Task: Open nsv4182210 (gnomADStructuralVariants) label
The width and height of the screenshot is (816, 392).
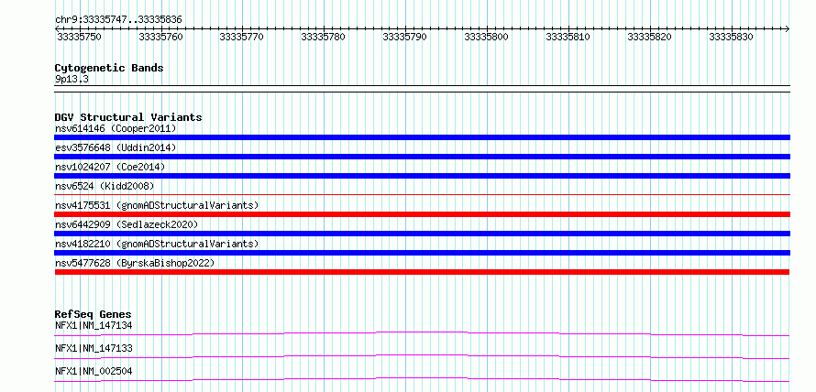Action: 157,244
